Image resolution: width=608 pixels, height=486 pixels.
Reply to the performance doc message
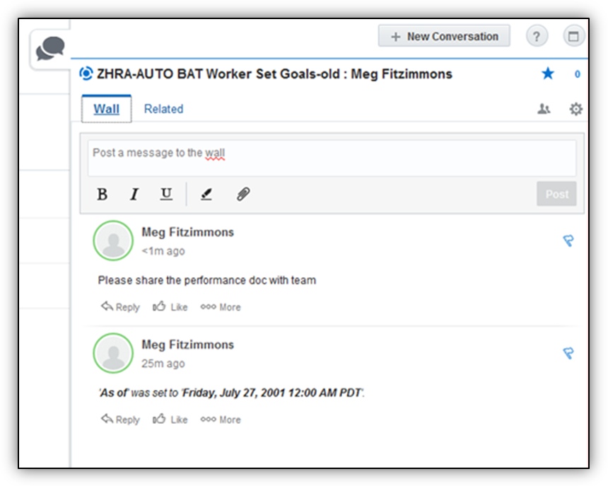tap(120, 307)
